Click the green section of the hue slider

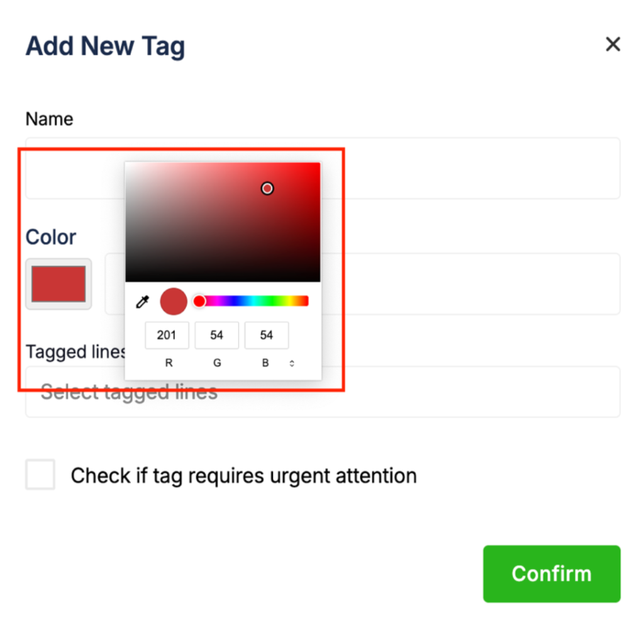[x=272, y=301]
